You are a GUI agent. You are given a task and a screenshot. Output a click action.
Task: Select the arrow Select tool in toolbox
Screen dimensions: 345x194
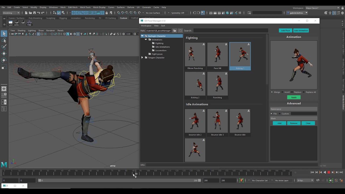pyautogui.click(x=4, y=34)
